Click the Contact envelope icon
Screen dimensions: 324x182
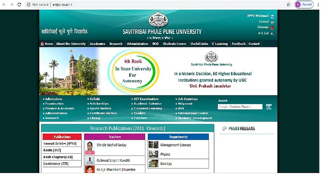click(x=272, y=22)
